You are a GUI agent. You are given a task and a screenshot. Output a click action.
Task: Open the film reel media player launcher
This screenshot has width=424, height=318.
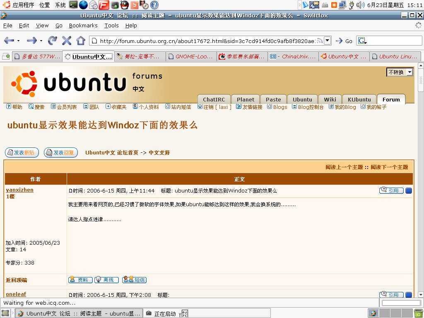pos(144,5)
